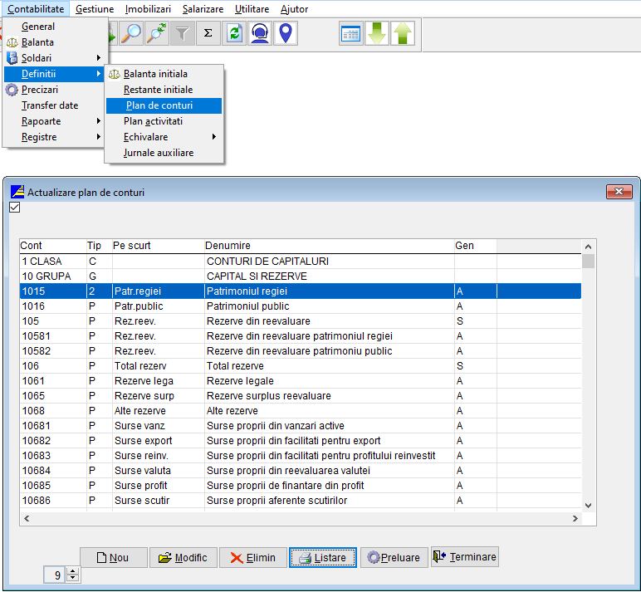Viewport: 641px width, 592px height.
Task: Toggle the checkbox under the dialog title
Action: (x=14, y=208)
